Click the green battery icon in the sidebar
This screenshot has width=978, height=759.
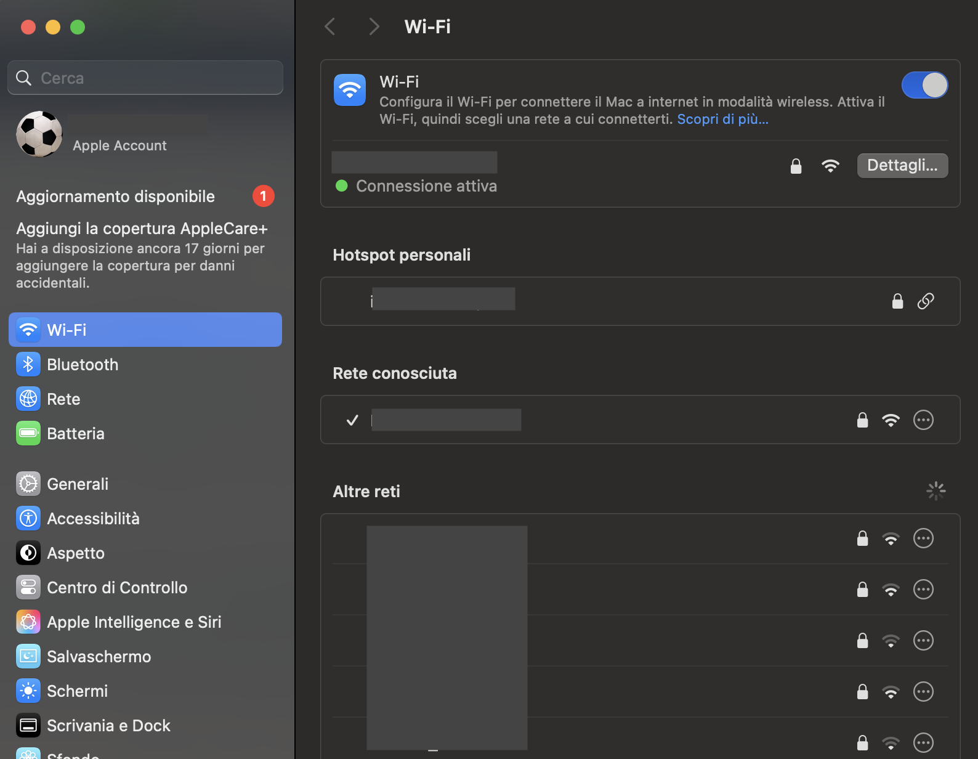[x=28, y=433]
